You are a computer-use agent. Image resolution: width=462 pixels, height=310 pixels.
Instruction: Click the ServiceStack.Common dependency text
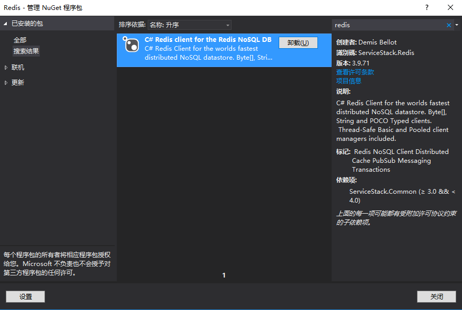[x=402, y=196]
